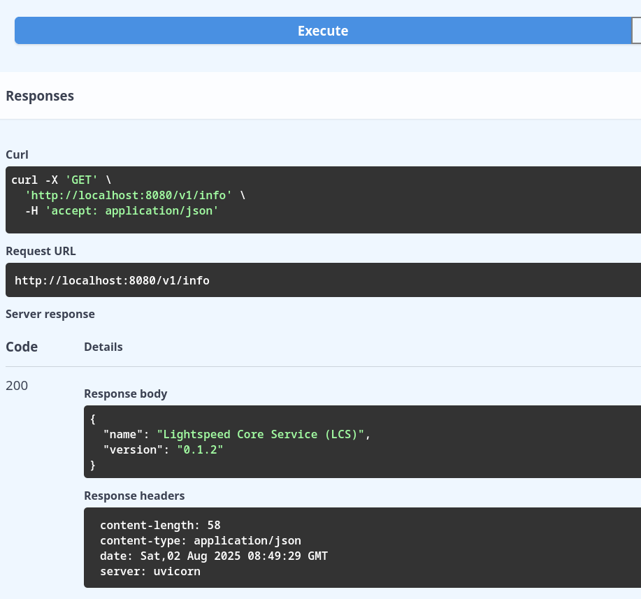
Task: Click the uvicorn server header value
Action: pyautogui.click(x=176, y=571)
